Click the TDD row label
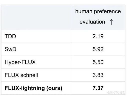 tap(10, 36)
